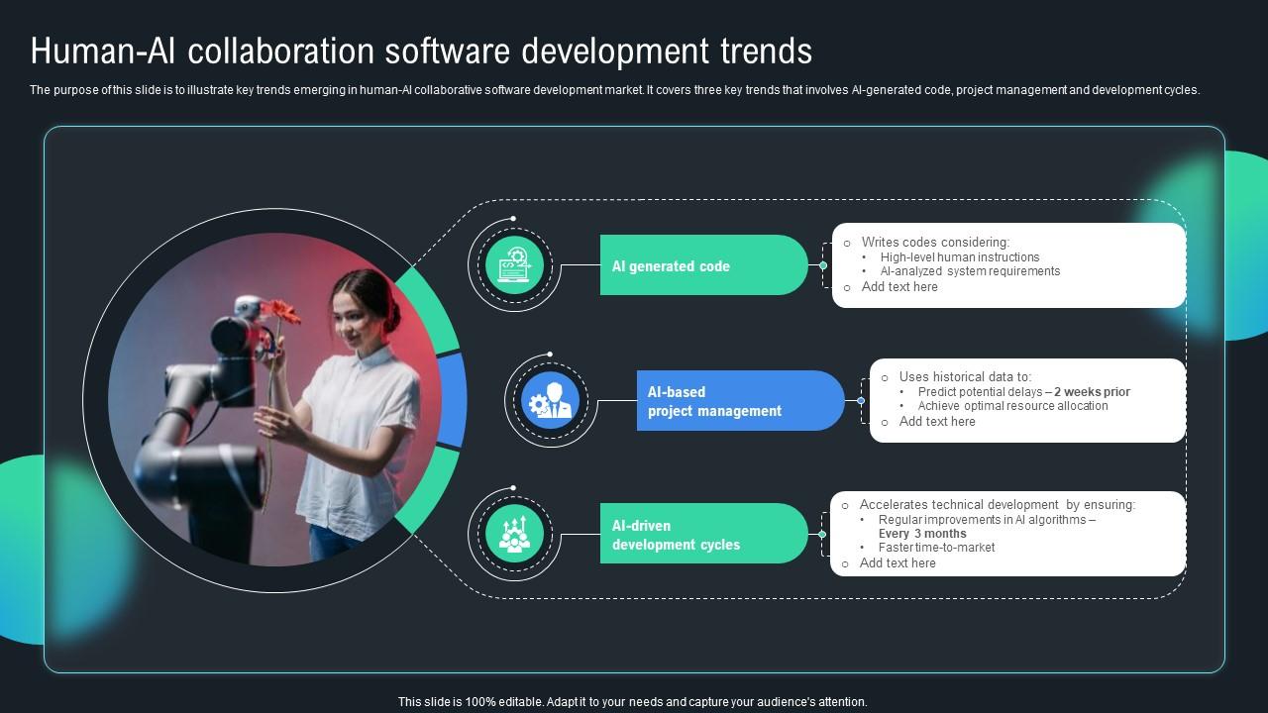Select the bold "Every 3 months" text
Screen dimensions: 1268x713
tap(921, 534)
